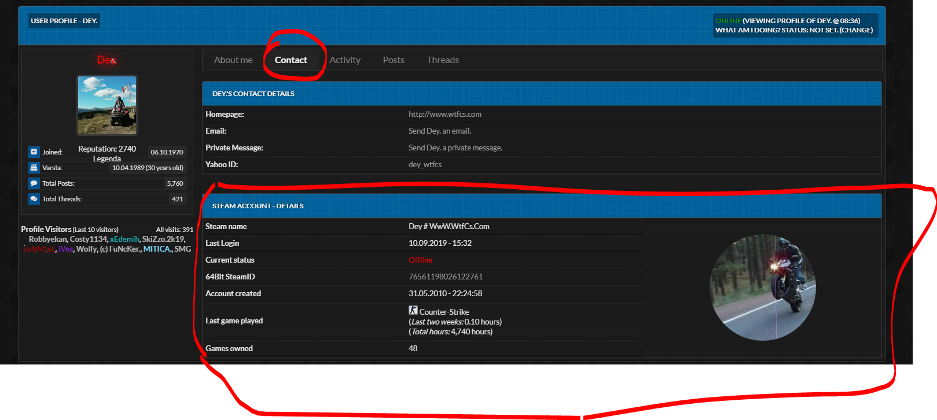Open profile visitor xEdemih

point(124,240)
